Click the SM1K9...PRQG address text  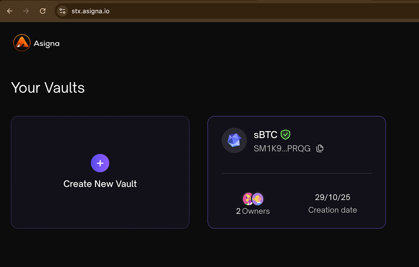pyautogui.click(x=282, y=149)
